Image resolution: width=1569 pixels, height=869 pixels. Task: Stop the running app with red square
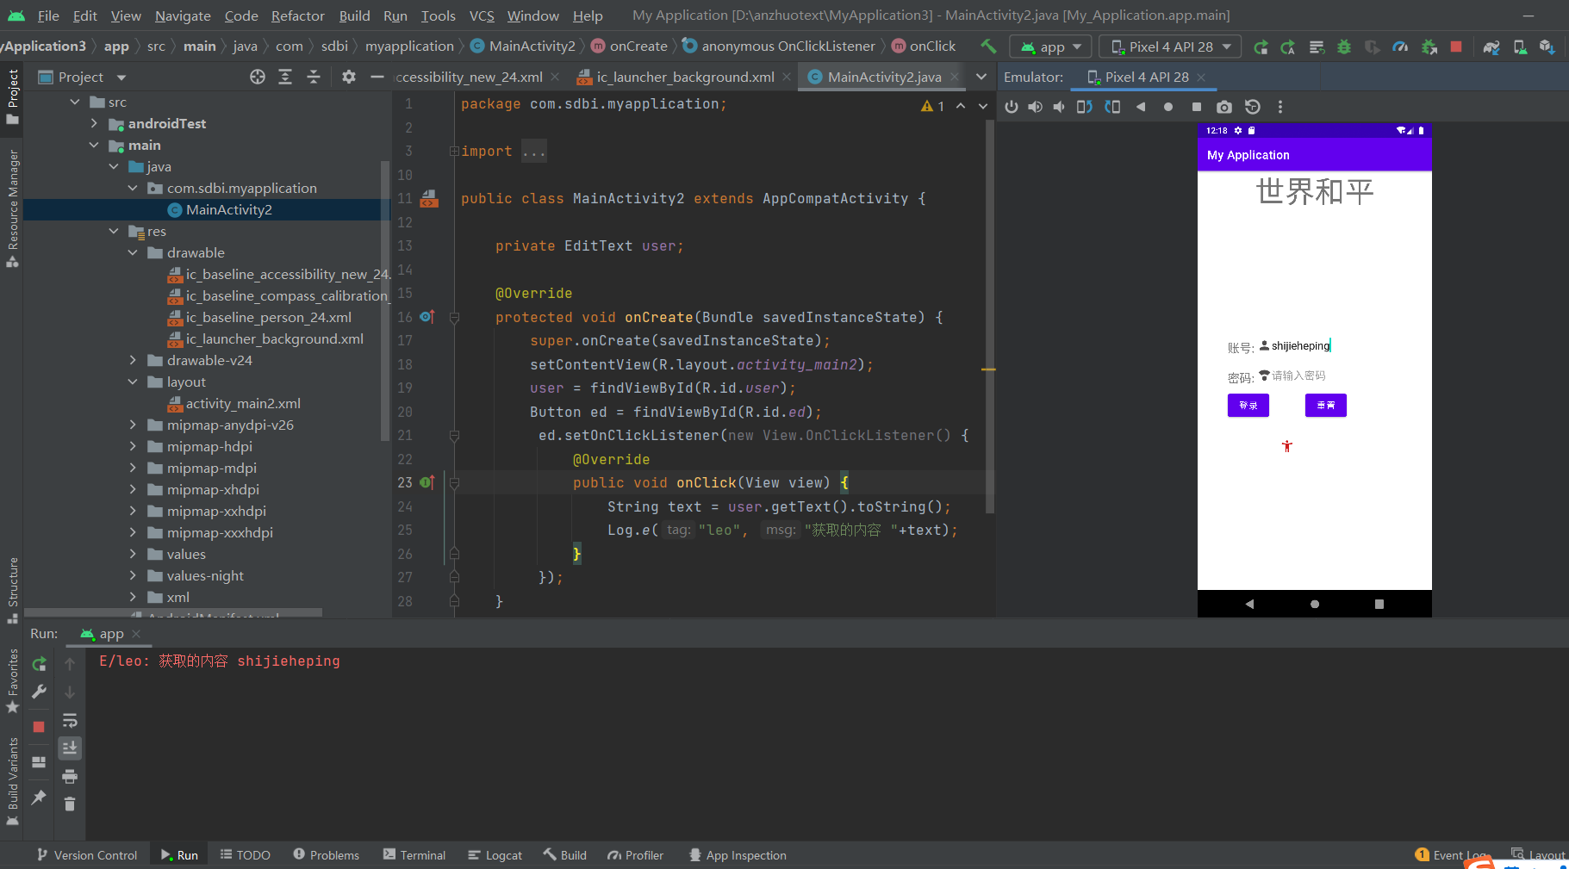click(x=1456, y=47)
